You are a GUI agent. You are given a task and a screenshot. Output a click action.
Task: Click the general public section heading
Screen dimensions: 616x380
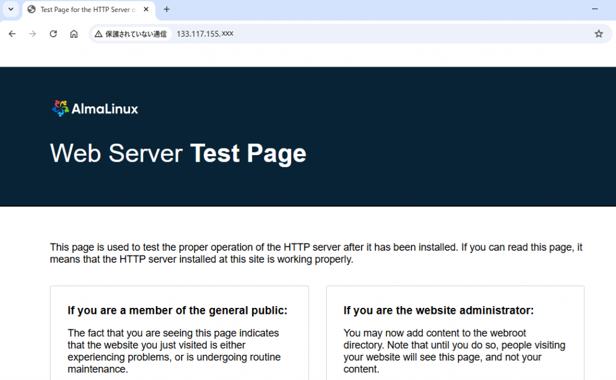click(x=177, y=311)
